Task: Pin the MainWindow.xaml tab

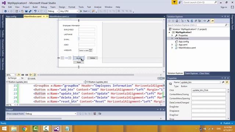Action: pyautogui.click(x=44, y=16)
